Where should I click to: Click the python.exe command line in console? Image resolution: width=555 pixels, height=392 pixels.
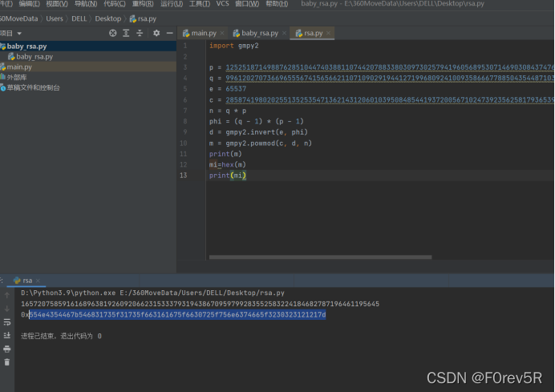(152, 293)
